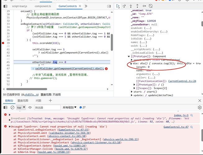Collapse the Uncaught TypeError stack trace
This screenshot has height=155, width=203.
point(10,126)
